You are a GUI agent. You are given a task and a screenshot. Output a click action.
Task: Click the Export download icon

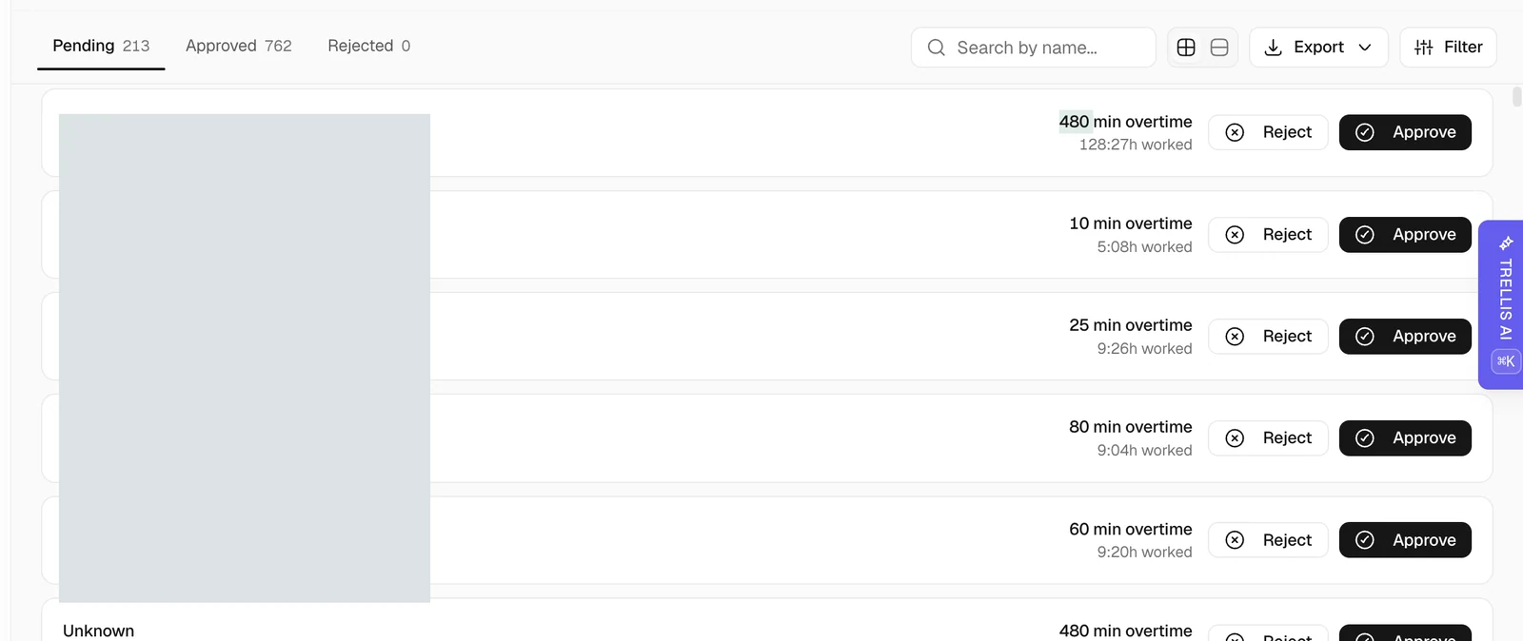[x=1273, y=48]
